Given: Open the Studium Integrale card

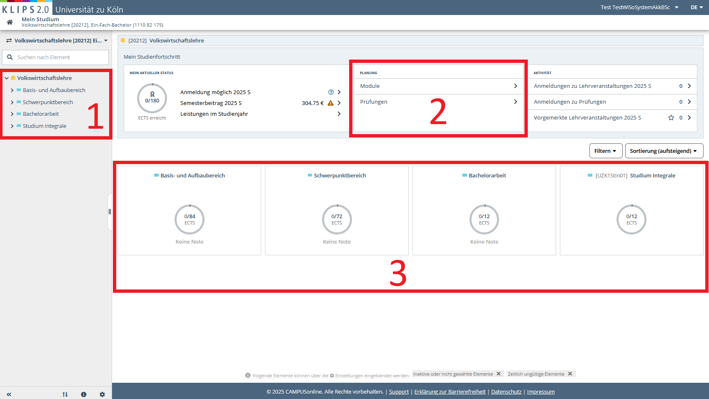Looking at the screenshot, I should pos(632,210).
